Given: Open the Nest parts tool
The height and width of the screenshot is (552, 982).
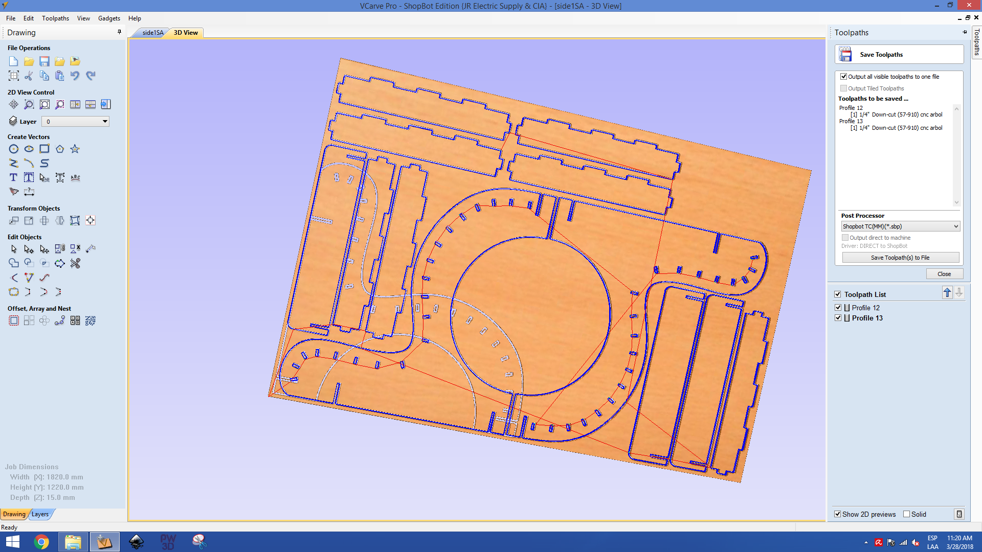Looking at the screenshot, I should [x=91, y=320].
